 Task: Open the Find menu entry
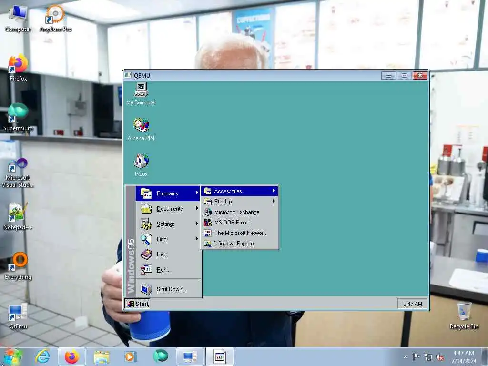(x=168, y=239)
